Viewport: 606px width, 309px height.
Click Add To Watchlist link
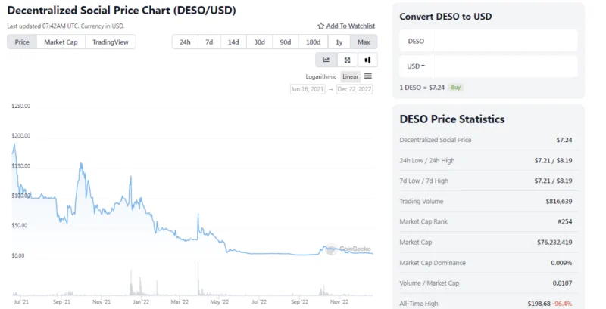350,26
